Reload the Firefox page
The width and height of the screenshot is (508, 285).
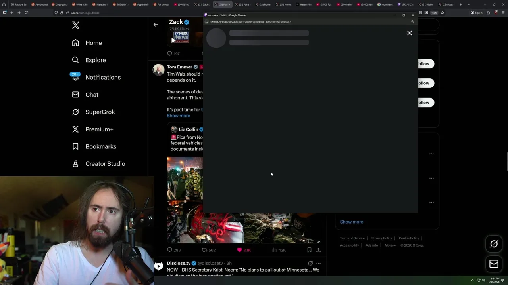pyautogui.click(x=26, y=13)
